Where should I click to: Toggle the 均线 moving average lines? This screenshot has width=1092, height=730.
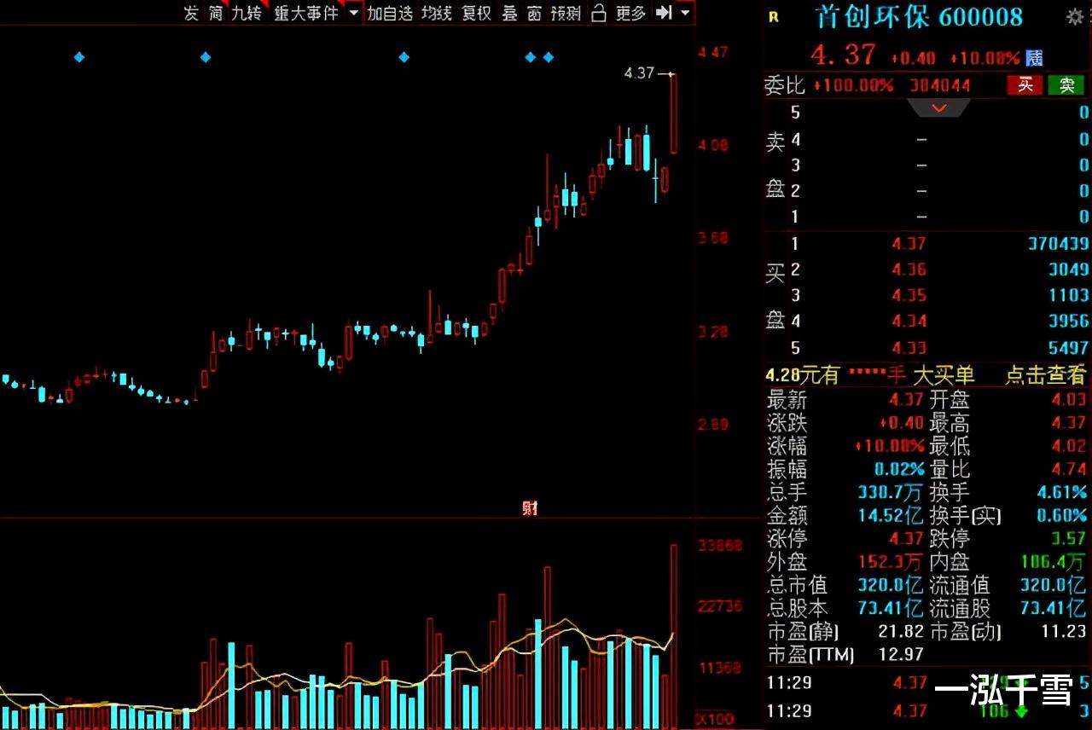tap(436, 13)
